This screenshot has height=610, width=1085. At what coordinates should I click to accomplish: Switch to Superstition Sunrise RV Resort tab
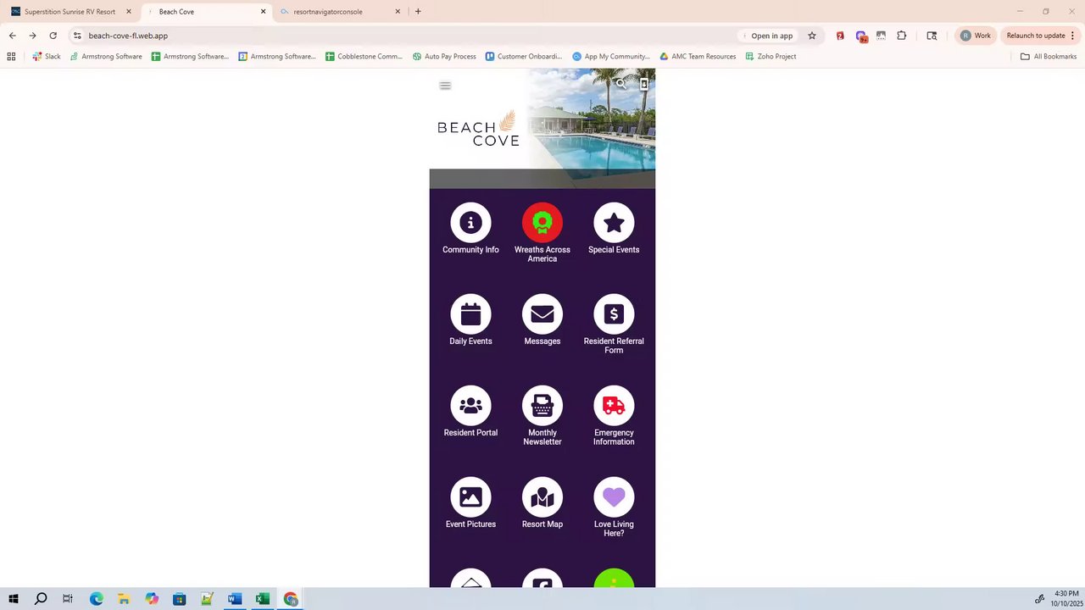click(70, 12)
